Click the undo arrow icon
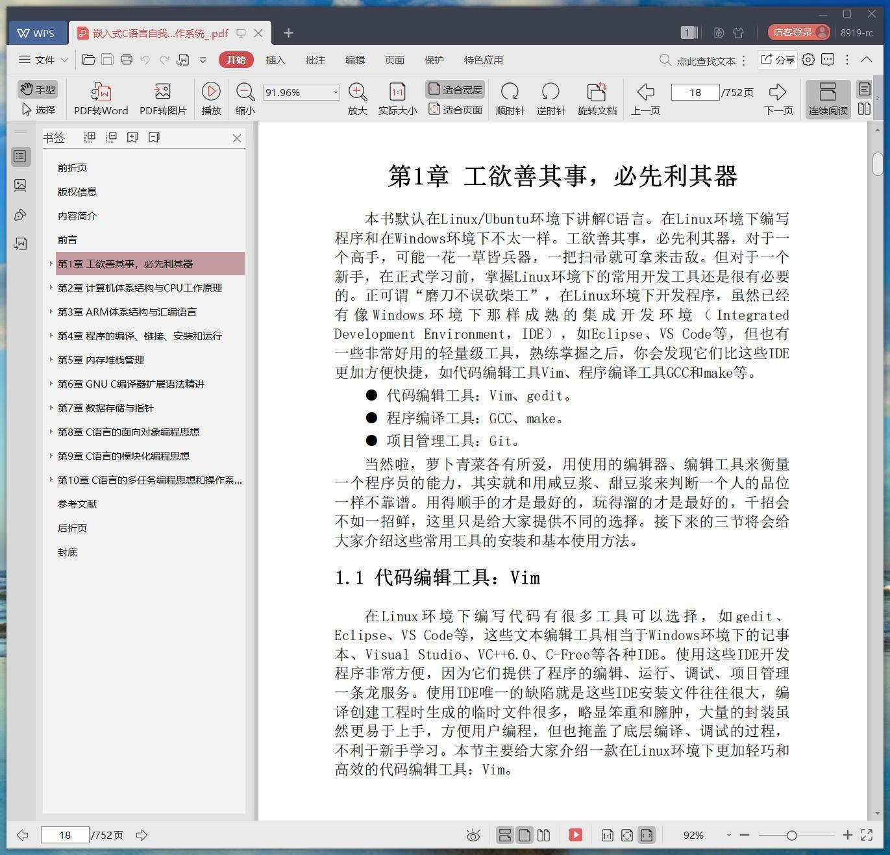This screenshot has width=890, height=855. 145,60
